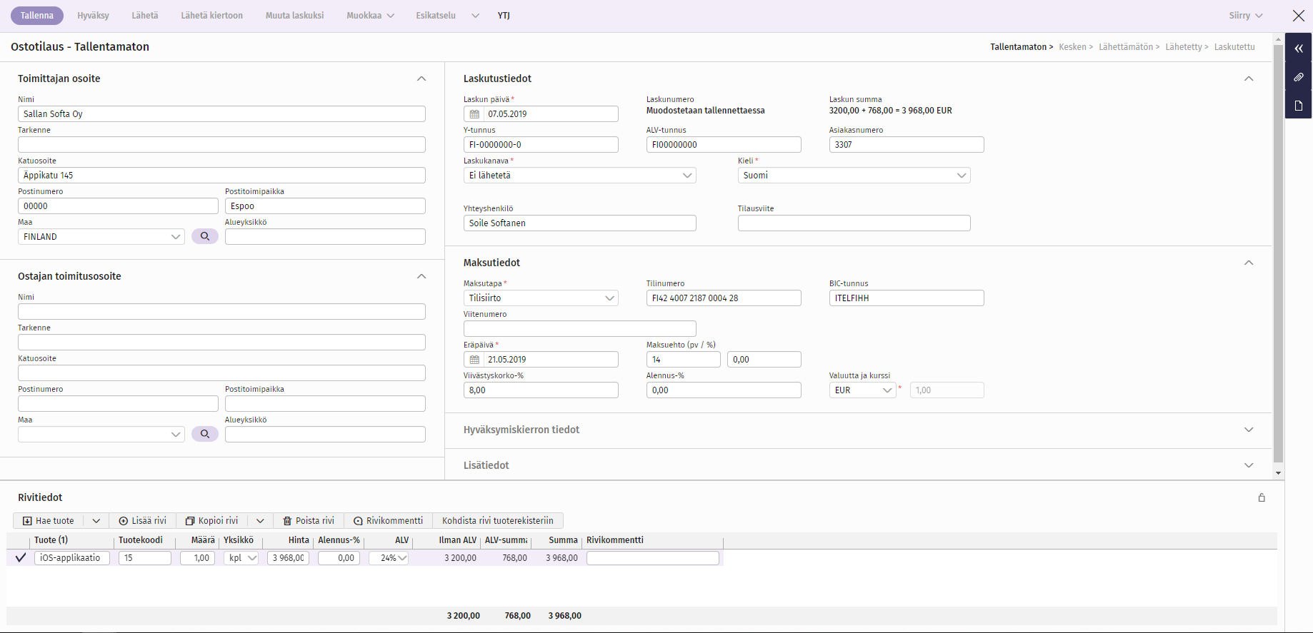Viewport: 1313px width, 633px height.
Task: Open the Eräpäivä calendar date picker
Action: [474, 360]
